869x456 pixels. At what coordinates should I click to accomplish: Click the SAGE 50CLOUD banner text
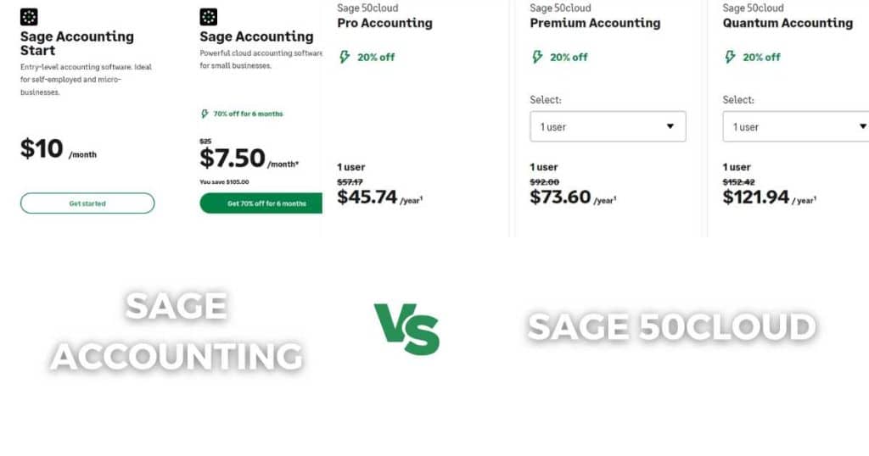pyautogui.click(x=672, y=326)
